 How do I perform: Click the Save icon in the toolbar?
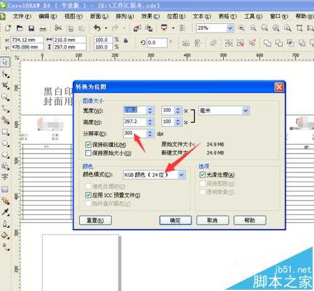tap(31, 28)
